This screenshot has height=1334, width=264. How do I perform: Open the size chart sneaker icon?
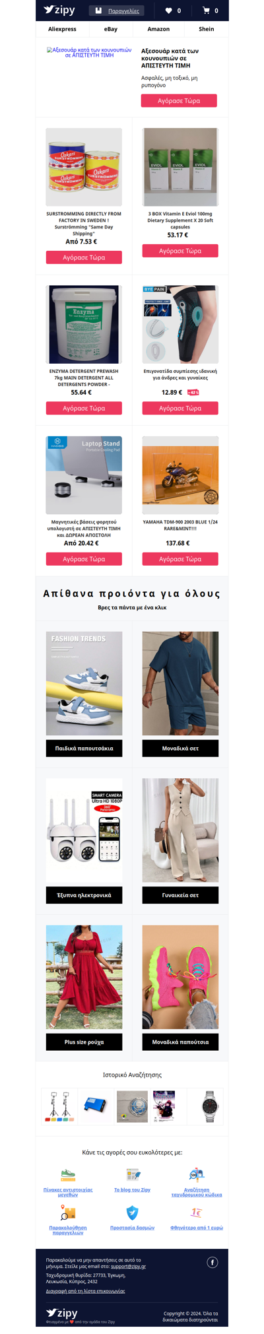click(x=67, y=1175)
